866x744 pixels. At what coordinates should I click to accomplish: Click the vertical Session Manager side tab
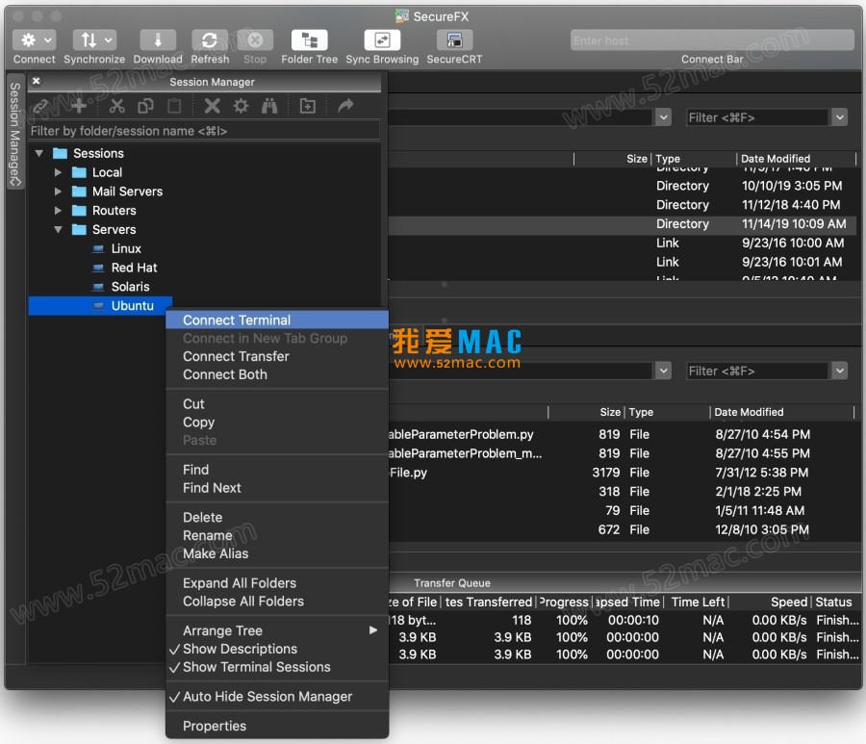coord(14,133)
